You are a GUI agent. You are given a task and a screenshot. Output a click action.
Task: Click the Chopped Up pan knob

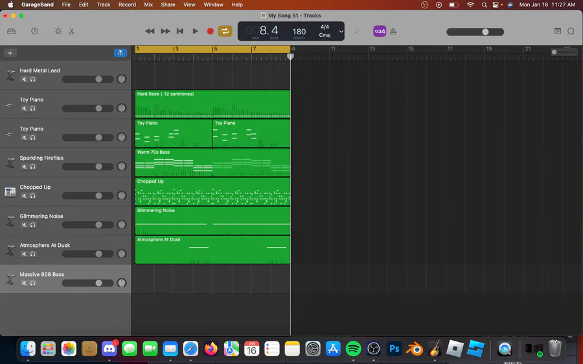122,195
